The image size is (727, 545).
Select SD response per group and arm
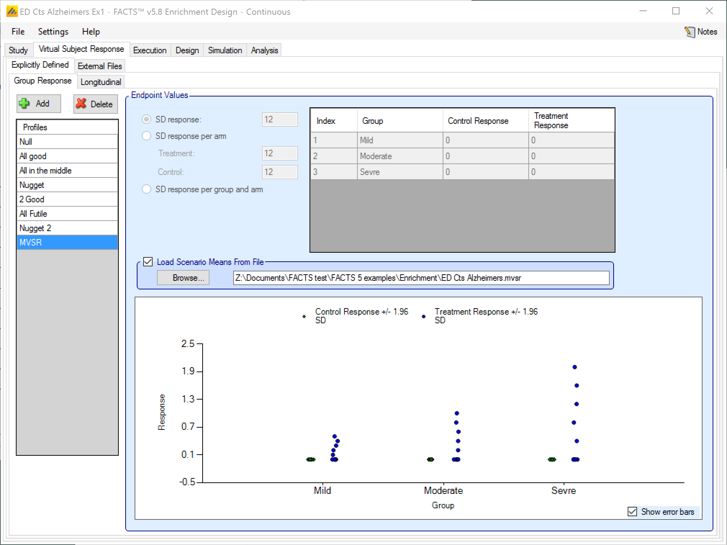coord(146,189)
